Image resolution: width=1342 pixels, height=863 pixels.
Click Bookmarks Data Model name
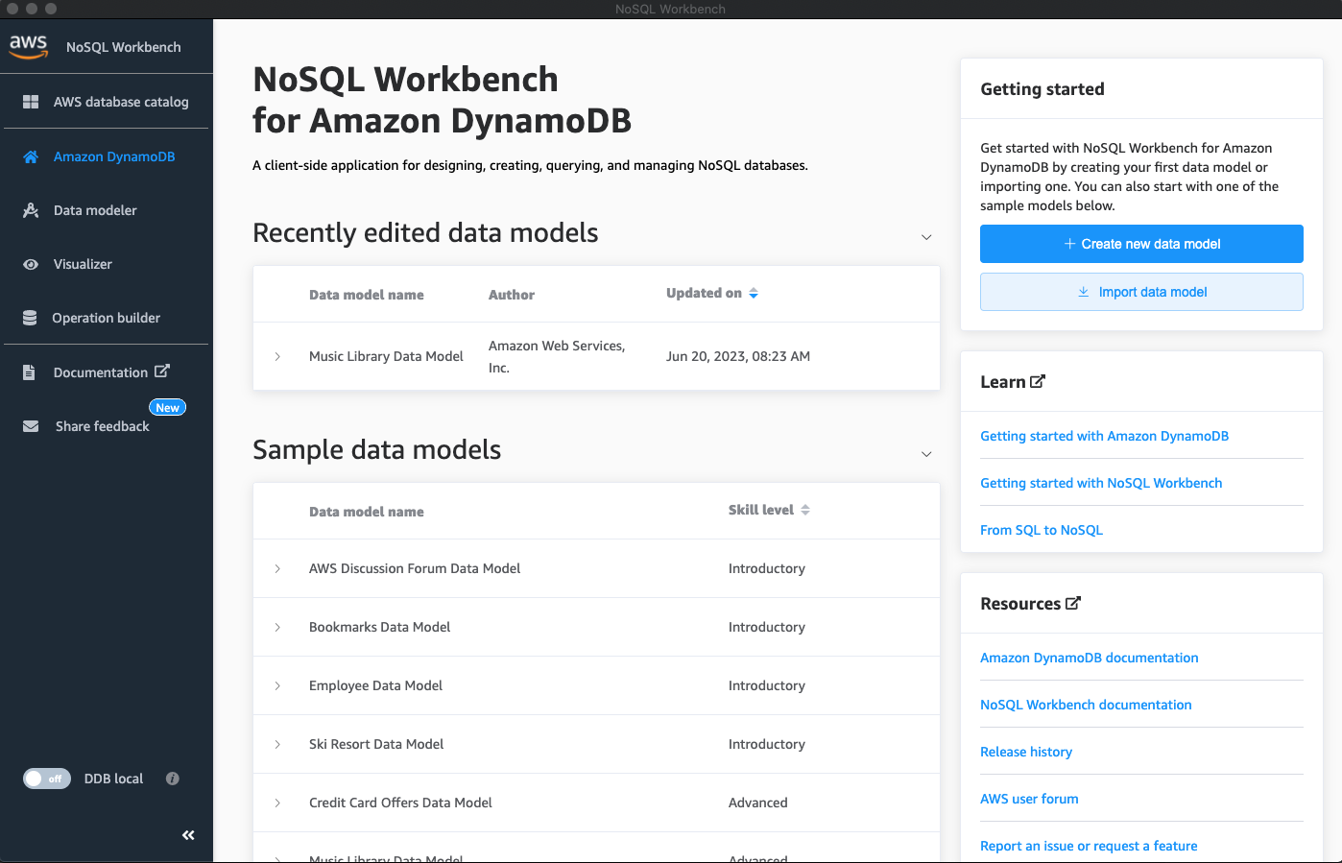pos(379,627)
